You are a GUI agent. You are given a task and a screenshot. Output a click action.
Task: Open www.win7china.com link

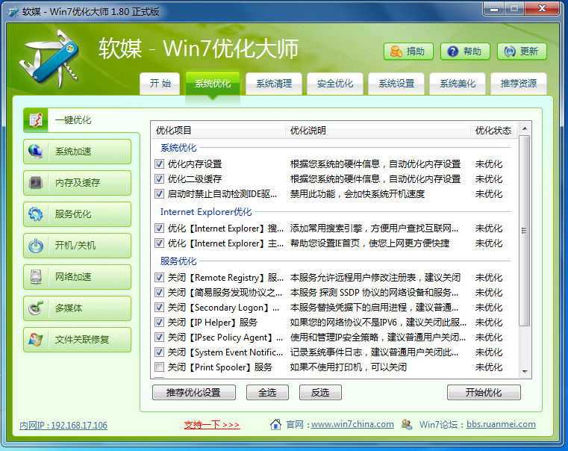[352, 424]
